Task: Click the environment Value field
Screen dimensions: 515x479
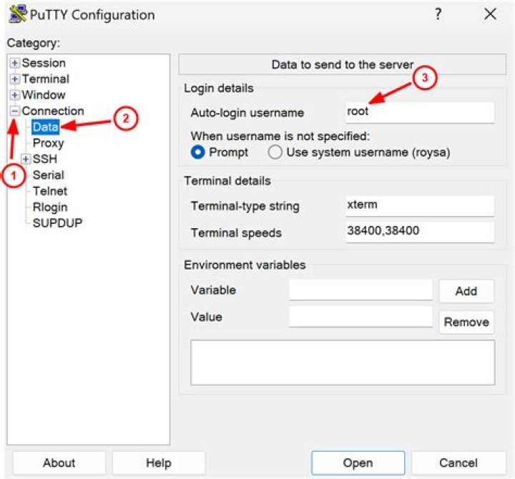Action: click(x=360, y=317)
